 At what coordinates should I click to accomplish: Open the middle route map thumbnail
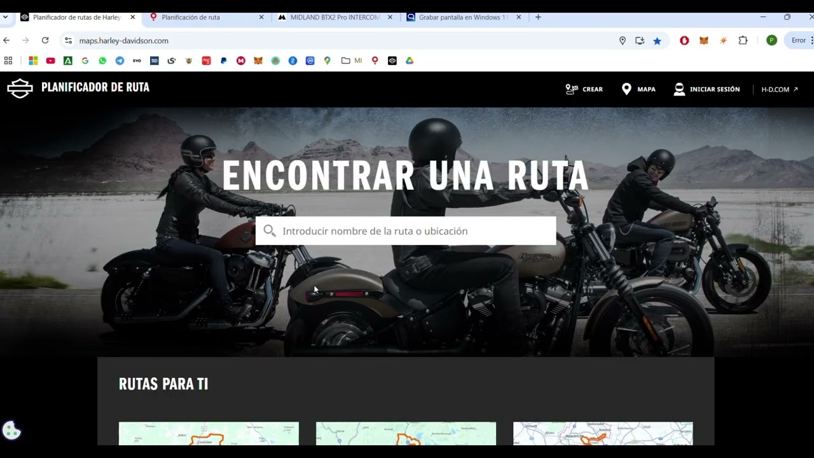pyautogui.click(x=406, y=433)
